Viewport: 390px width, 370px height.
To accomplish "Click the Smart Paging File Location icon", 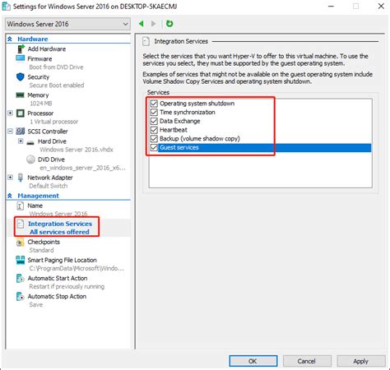I will coord(21,260).
